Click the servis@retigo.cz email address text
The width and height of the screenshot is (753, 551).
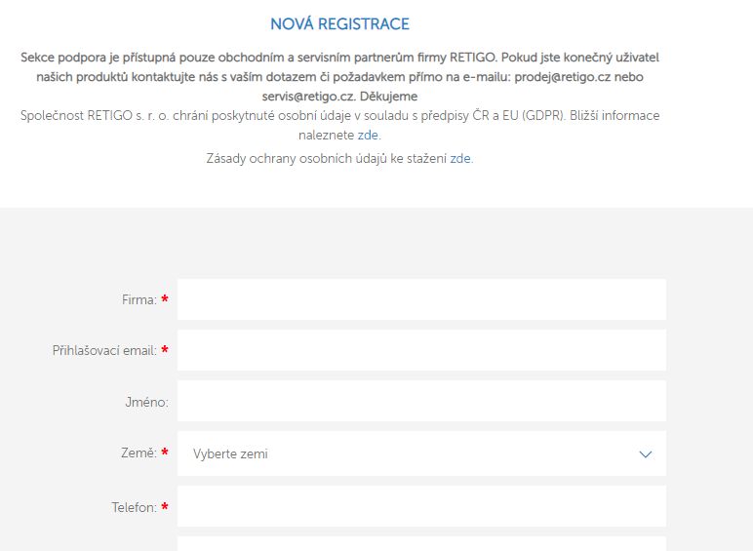click(309, 97)
